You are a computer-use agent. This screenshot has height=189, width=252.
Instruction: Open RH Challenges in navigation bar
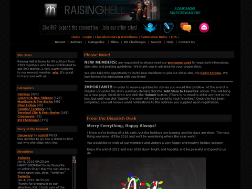134,42
